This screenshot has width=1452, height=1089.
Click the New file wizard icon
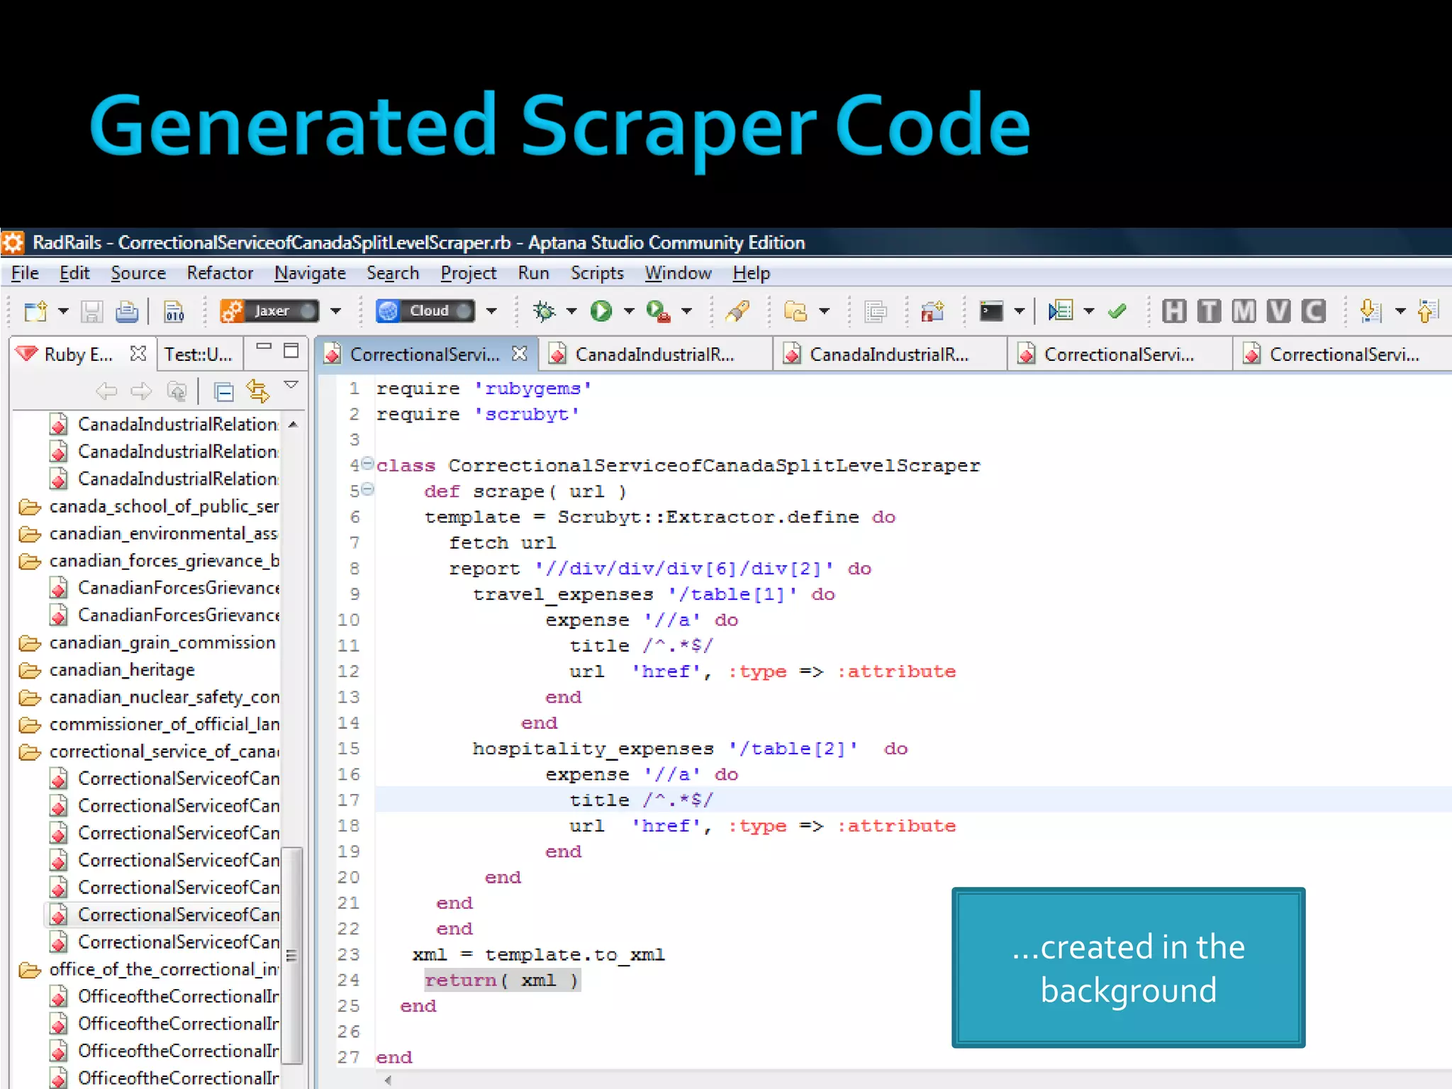[x=35, y=311]
